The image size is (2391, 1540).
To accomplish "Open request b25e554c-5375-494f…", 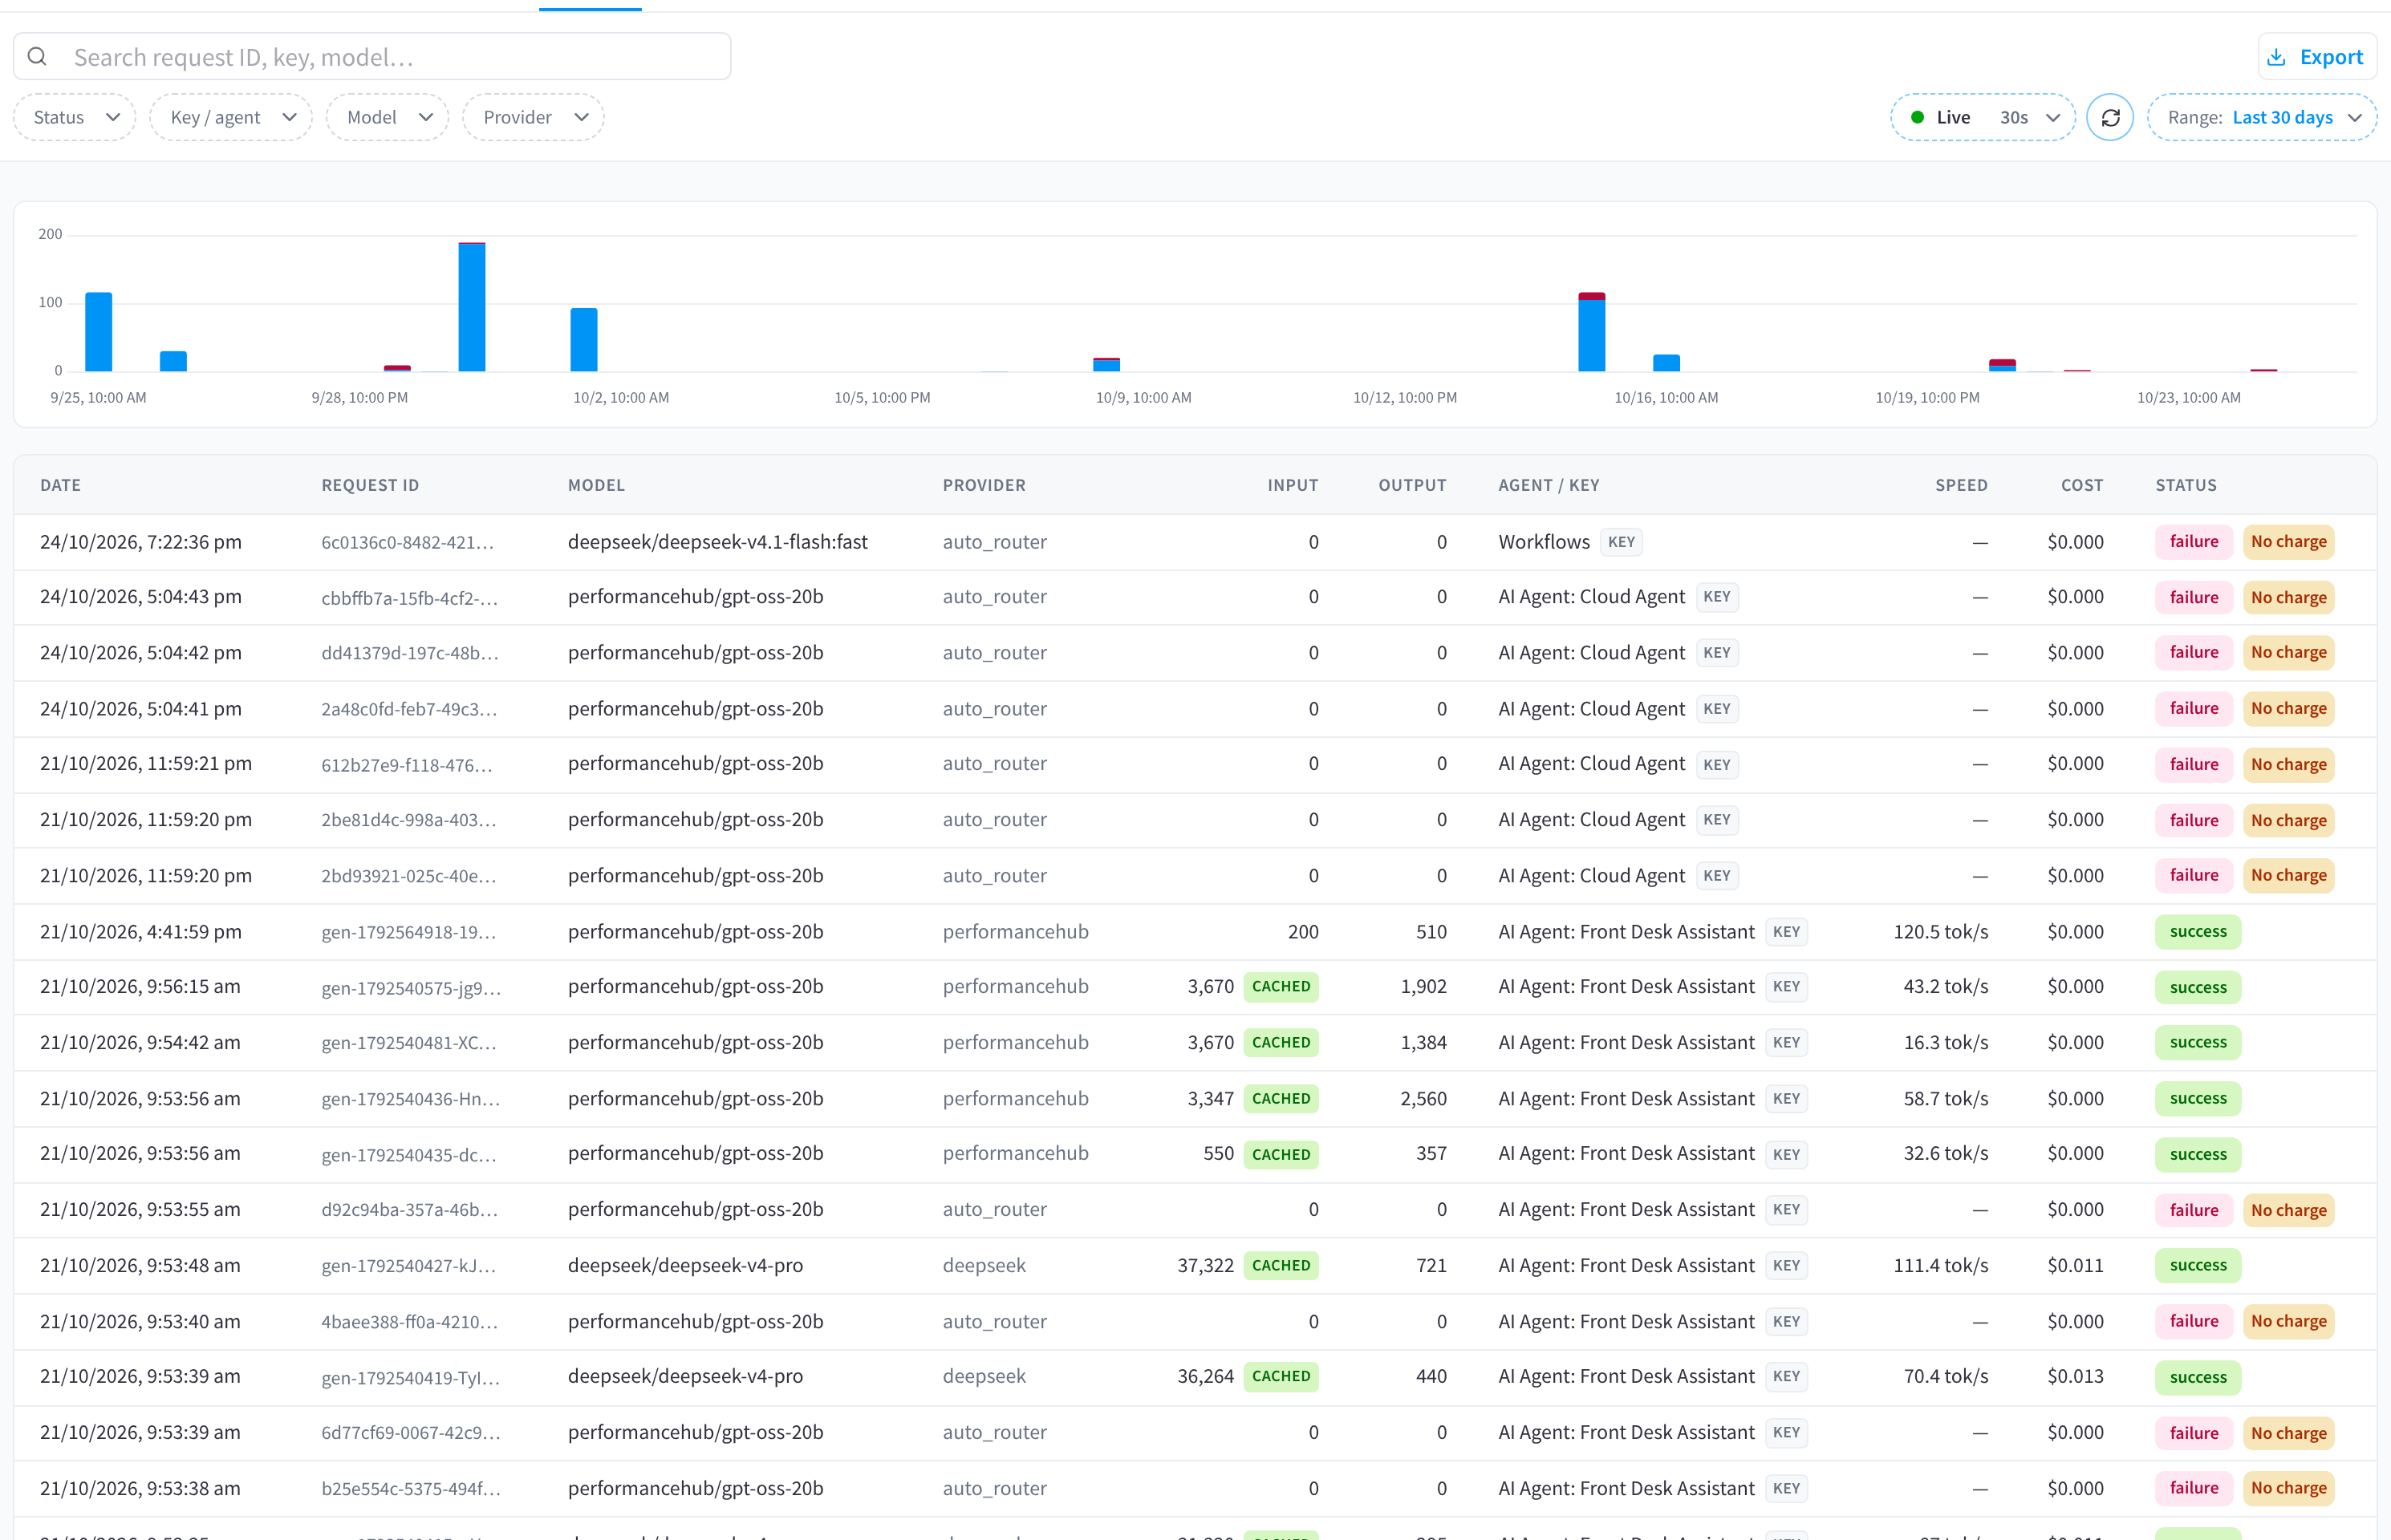I will tap(410, 1489).
